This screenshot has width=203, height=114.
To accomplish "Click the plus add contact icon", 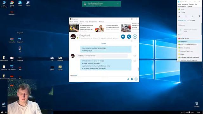I will click(x=193, y=16).
